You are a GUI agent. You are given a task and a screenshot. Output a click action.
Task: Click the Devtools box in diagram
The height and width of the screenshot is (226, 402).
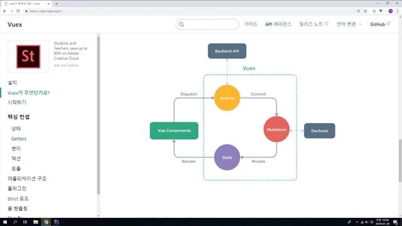[x=320, y=131]
